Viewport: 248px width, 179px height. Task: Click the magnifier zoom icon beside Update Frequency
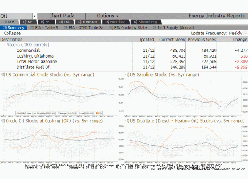pyautogui.click(x=245, y=33)
